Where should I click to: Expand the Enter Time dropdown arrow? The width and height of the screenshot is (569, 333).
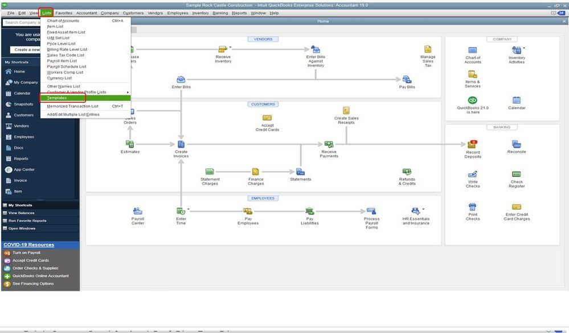click(x=188, y=209)
